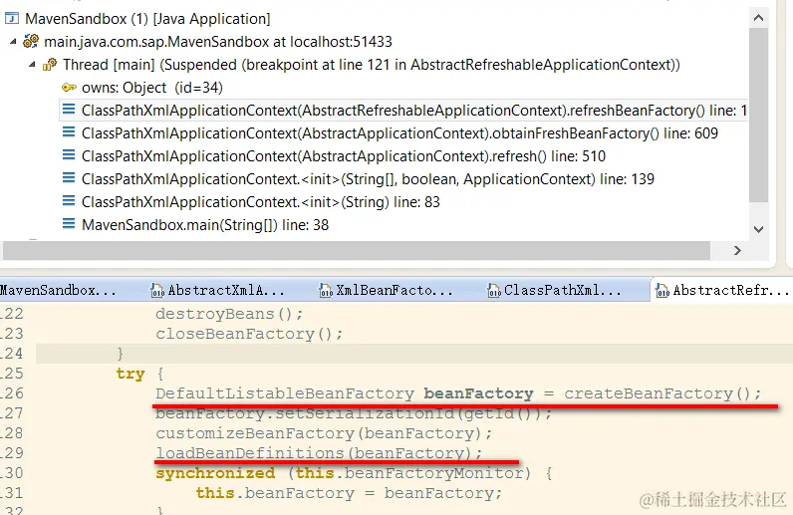Open the XmlBeanFacto... editor tab
This screenshot has height=515, width=793.
pyautogui.click(x=386, y=291)
